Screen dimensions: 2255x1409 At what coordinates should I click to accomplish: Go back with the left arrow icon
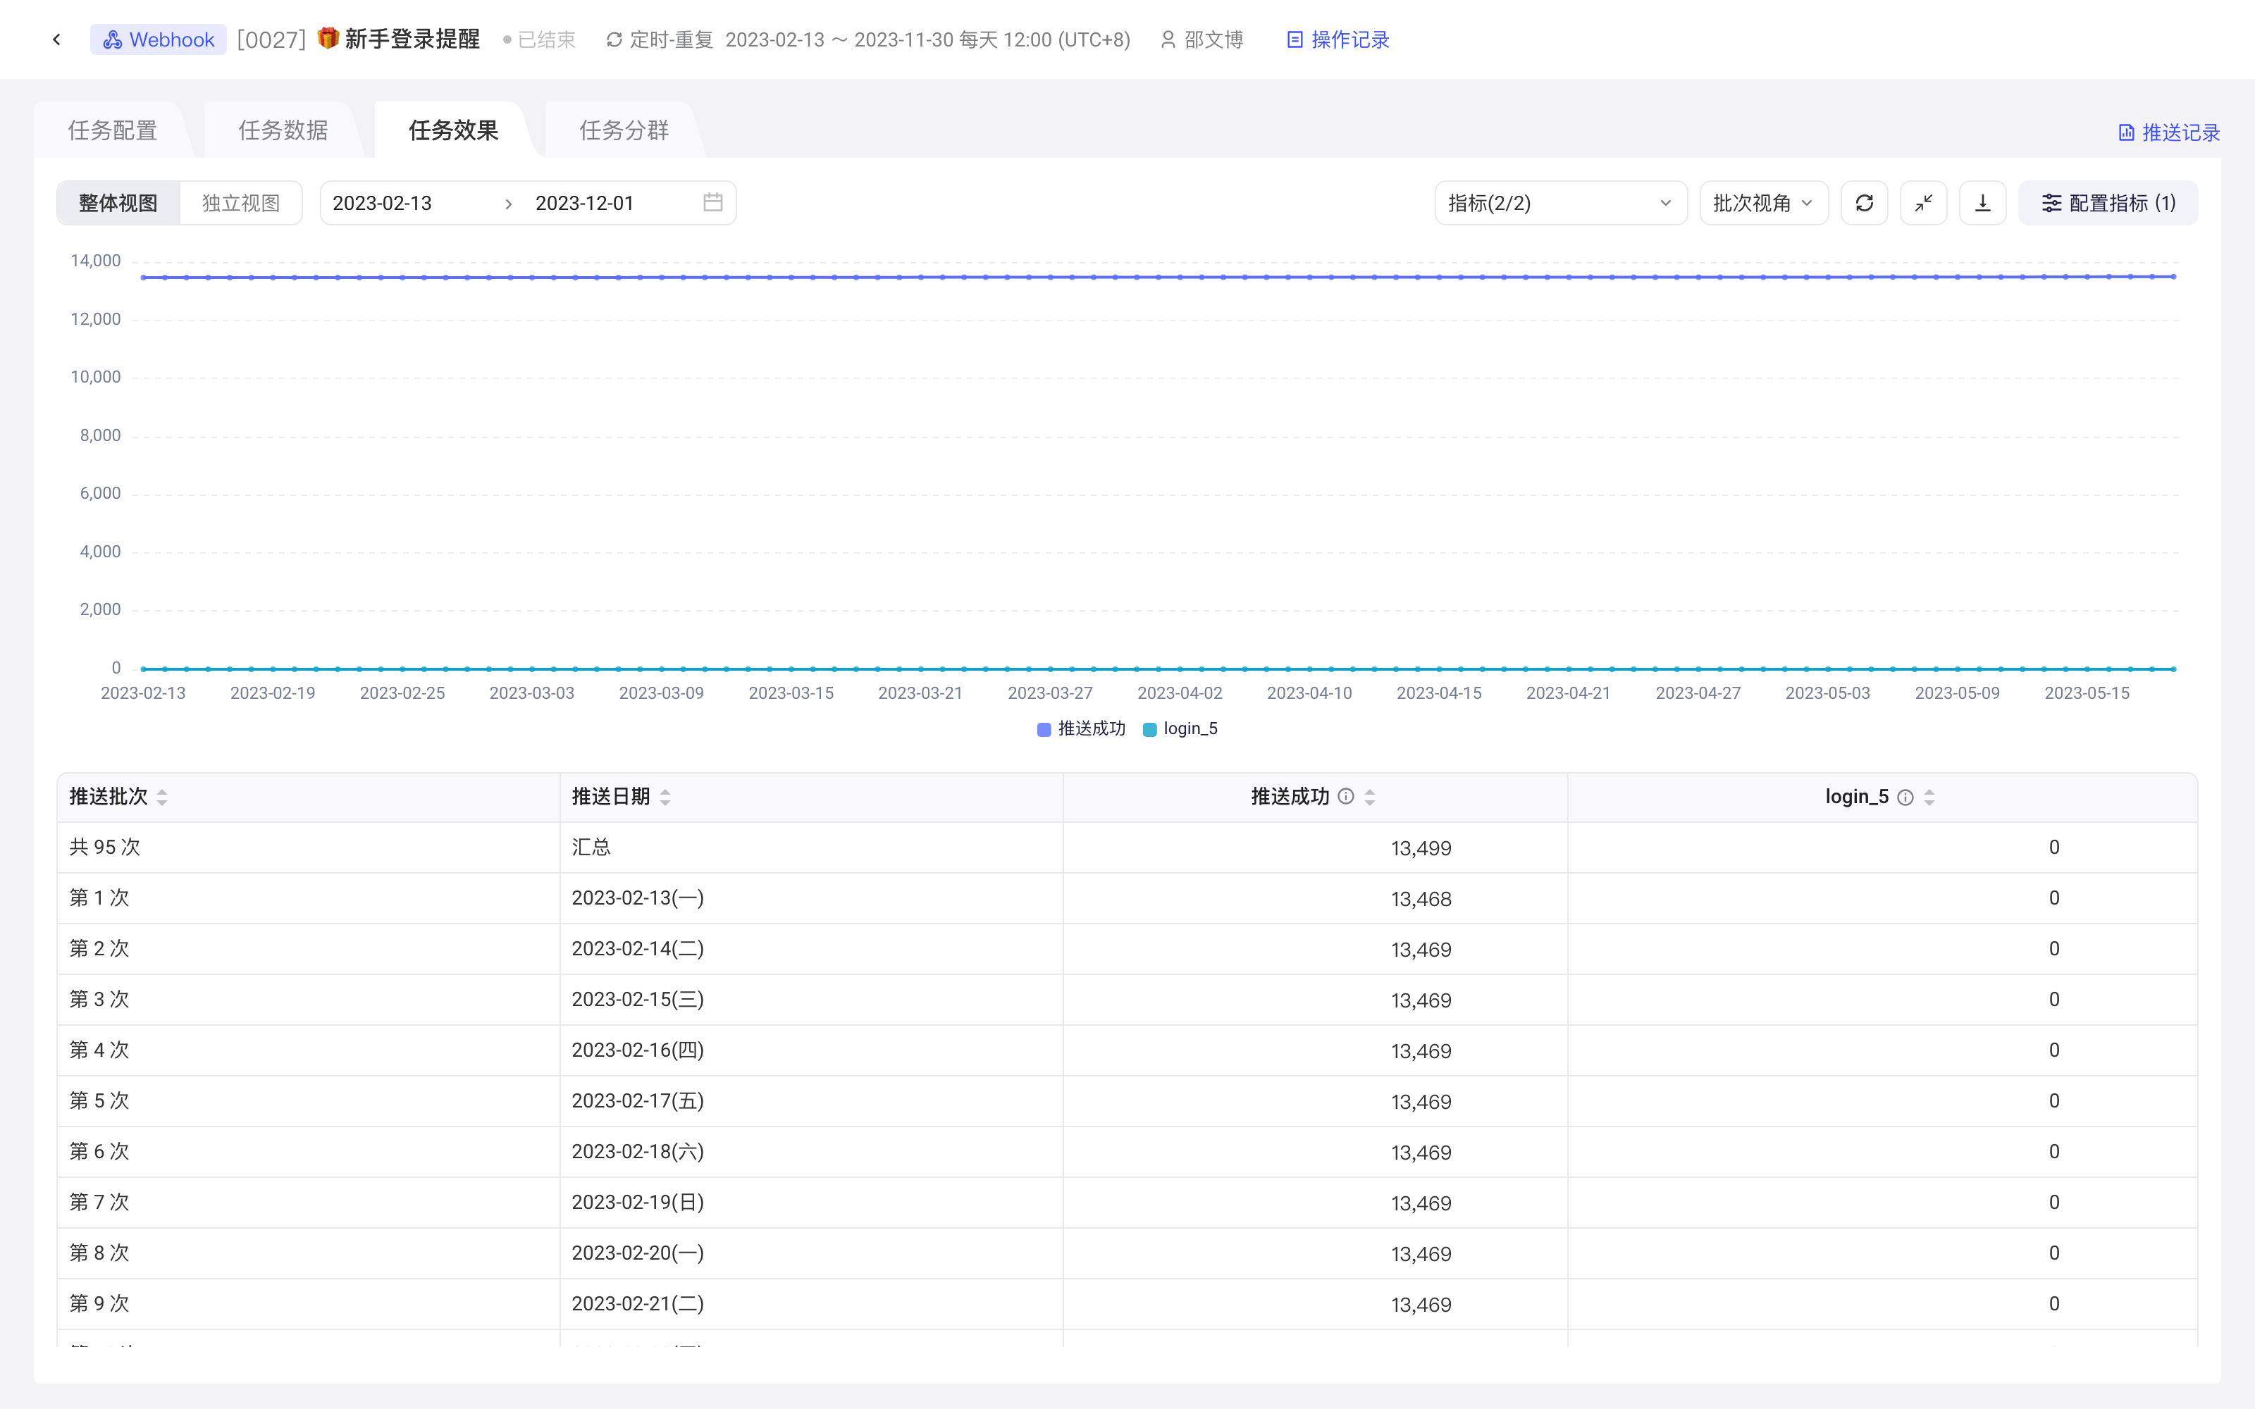(x=57, y=39)
